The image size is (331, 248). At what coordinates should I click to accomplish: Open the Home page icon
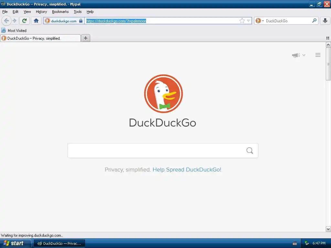tap(36, 21)
